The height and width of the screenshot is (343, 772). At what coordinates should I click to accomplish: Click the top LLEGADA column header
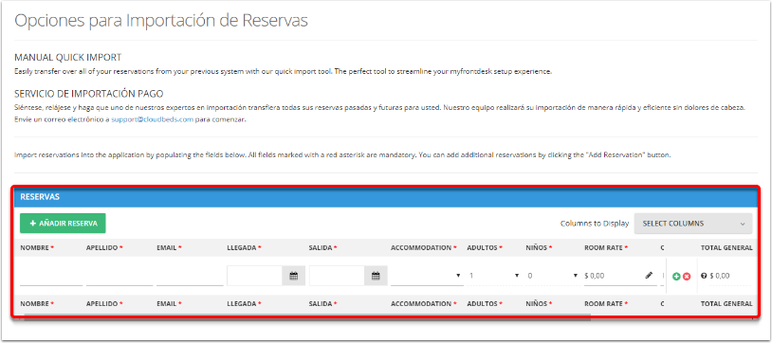coord(244,247)
